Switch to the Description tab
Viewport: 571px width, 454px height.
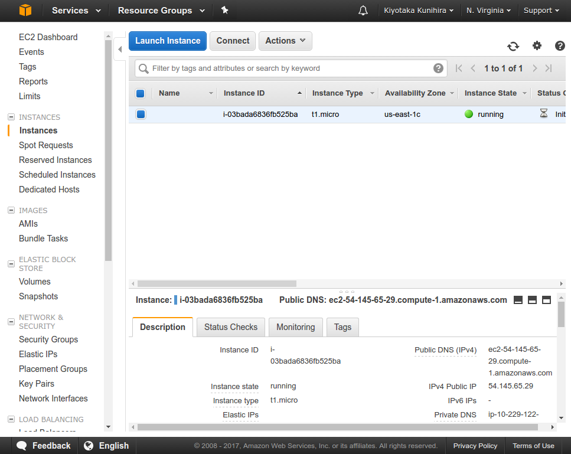point(163,327)
